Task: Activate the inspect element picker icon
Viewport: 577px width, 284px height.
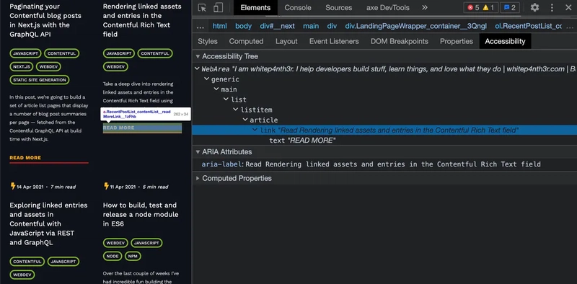Action: point(202,8)
